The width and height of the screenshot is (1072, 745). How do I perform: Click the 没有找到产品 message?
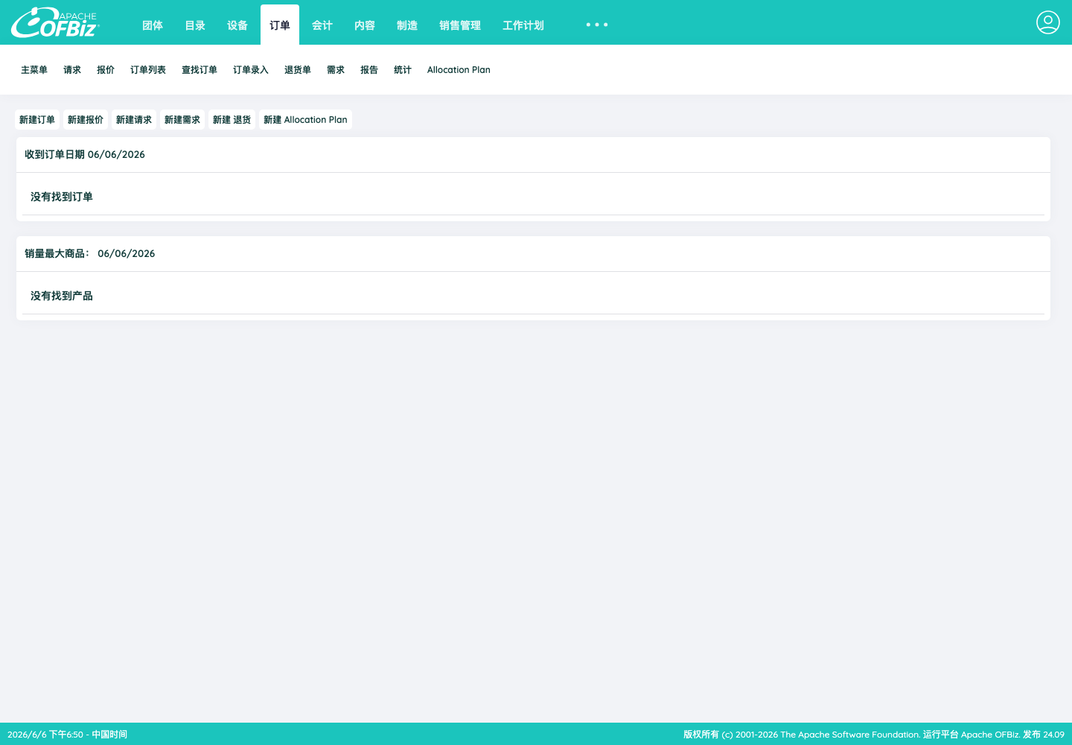pyautogui.click(x=62, y=296)
